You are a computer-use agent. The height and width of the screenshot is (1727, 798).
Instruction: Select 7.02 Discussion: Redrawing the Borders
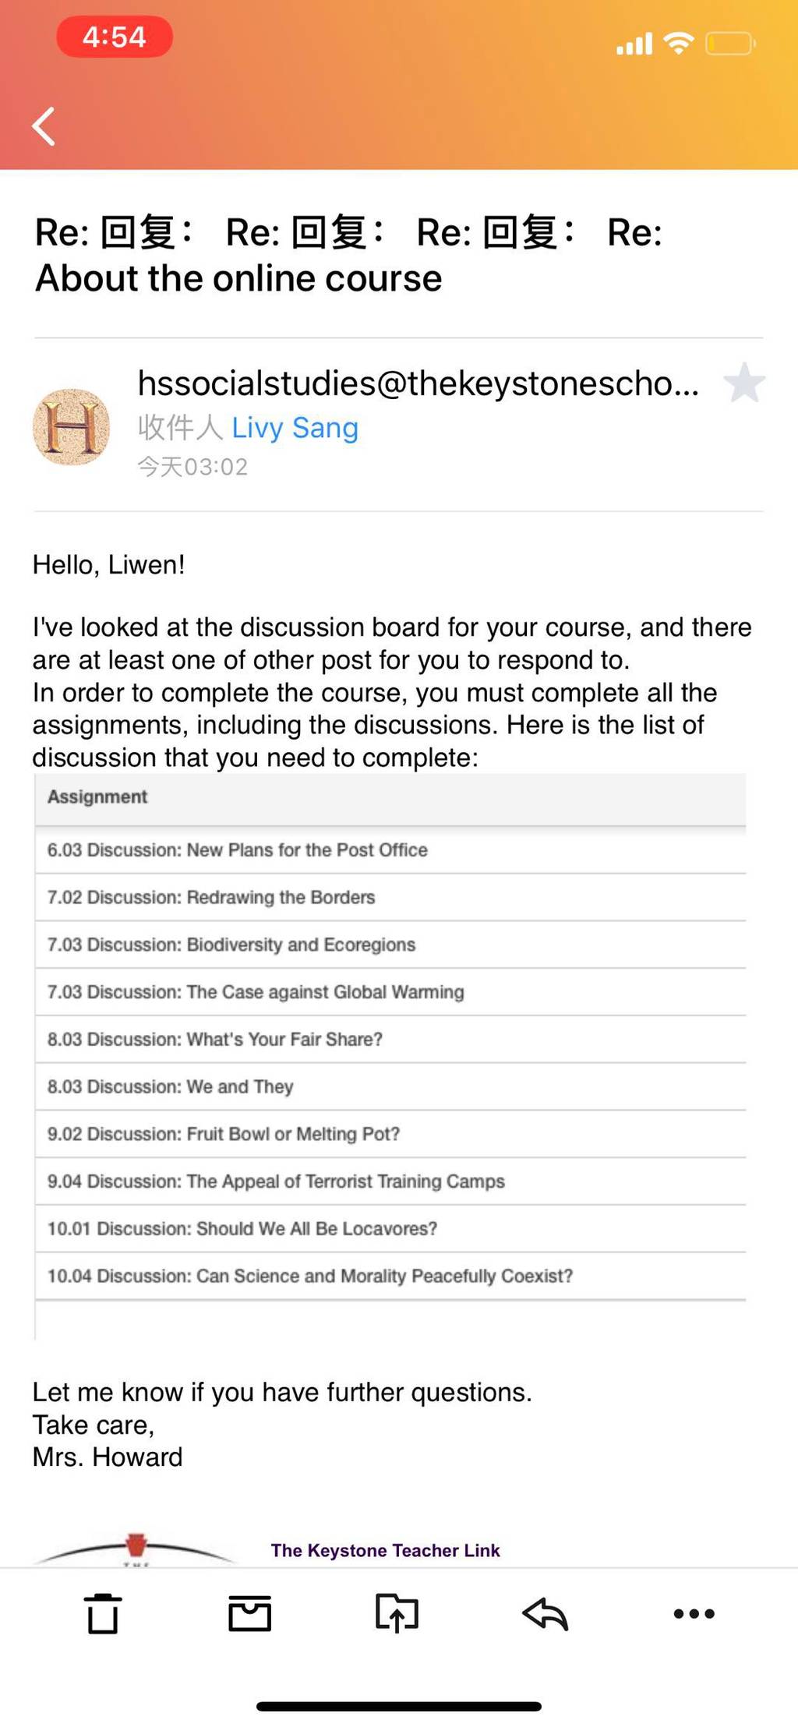(x=390, y=897)
